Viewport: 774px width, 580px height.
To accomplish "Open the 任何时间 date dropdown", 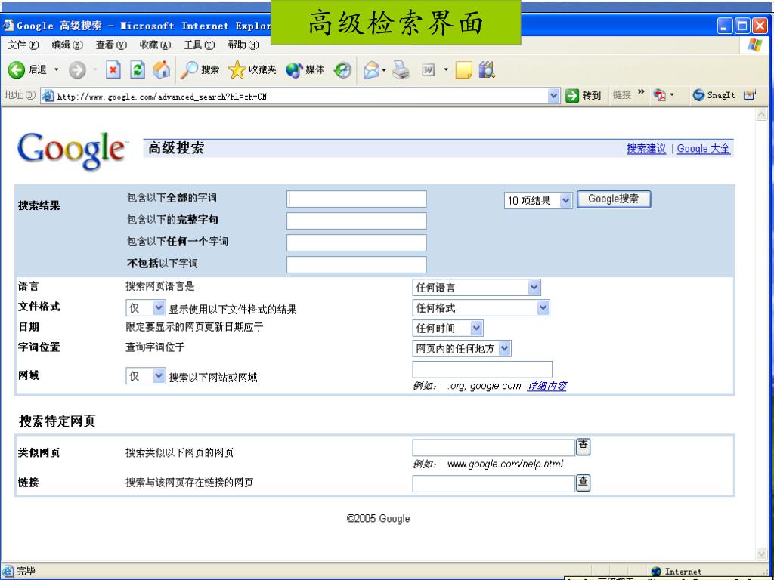I will click(447, 329).
